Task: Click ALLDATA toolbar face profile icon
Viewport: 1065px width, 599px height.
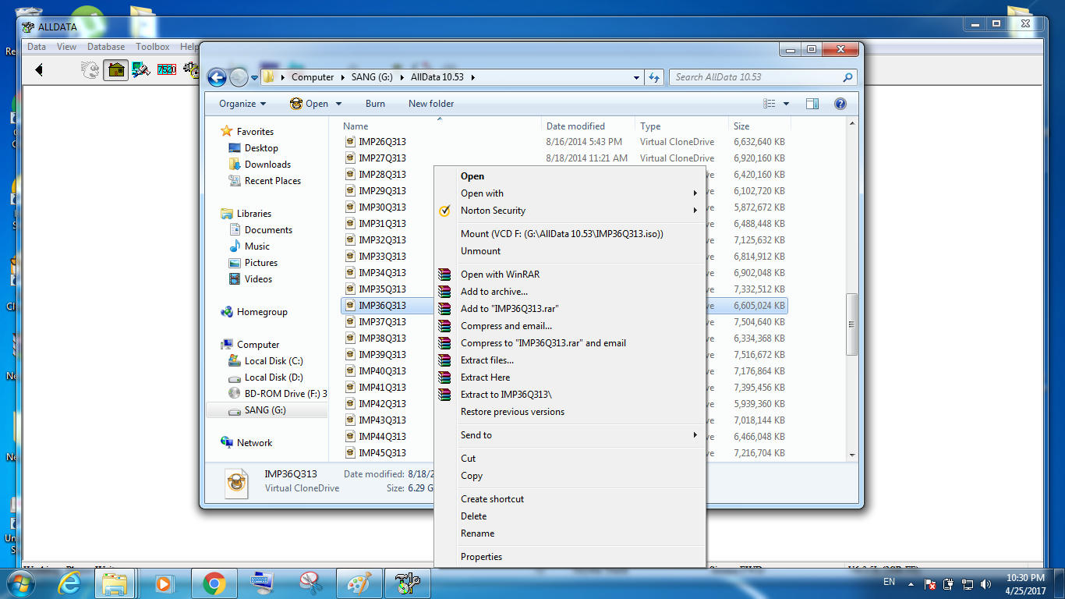Action: pos(90,70)
